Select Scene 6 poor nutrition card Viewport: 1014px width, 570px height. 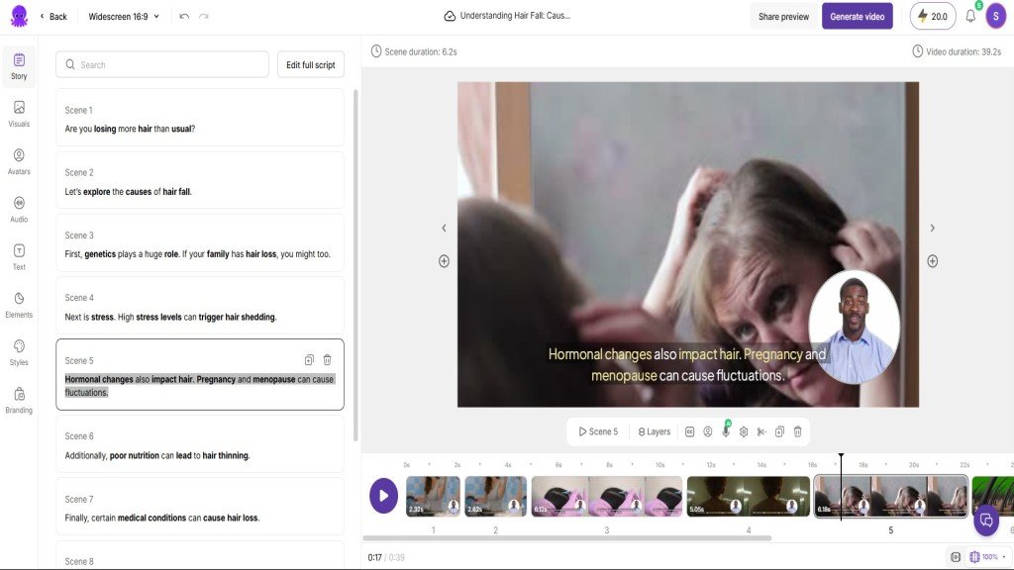point(200,445)
